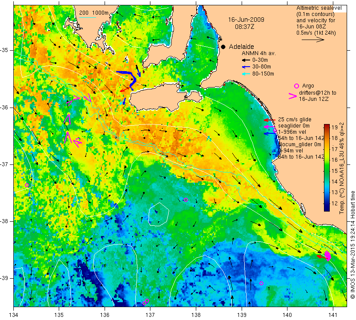The width and height of the screenshot is (356, 320).
Task: Click the dark red top of the temperature colorbar
Action: tap(327, 126)
